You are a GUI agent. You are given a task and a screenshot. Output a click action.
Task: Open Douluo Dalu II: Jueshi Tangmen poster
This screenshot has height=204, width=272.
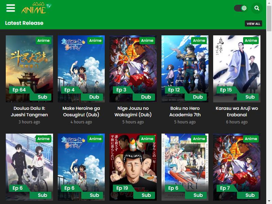[29, 69]
